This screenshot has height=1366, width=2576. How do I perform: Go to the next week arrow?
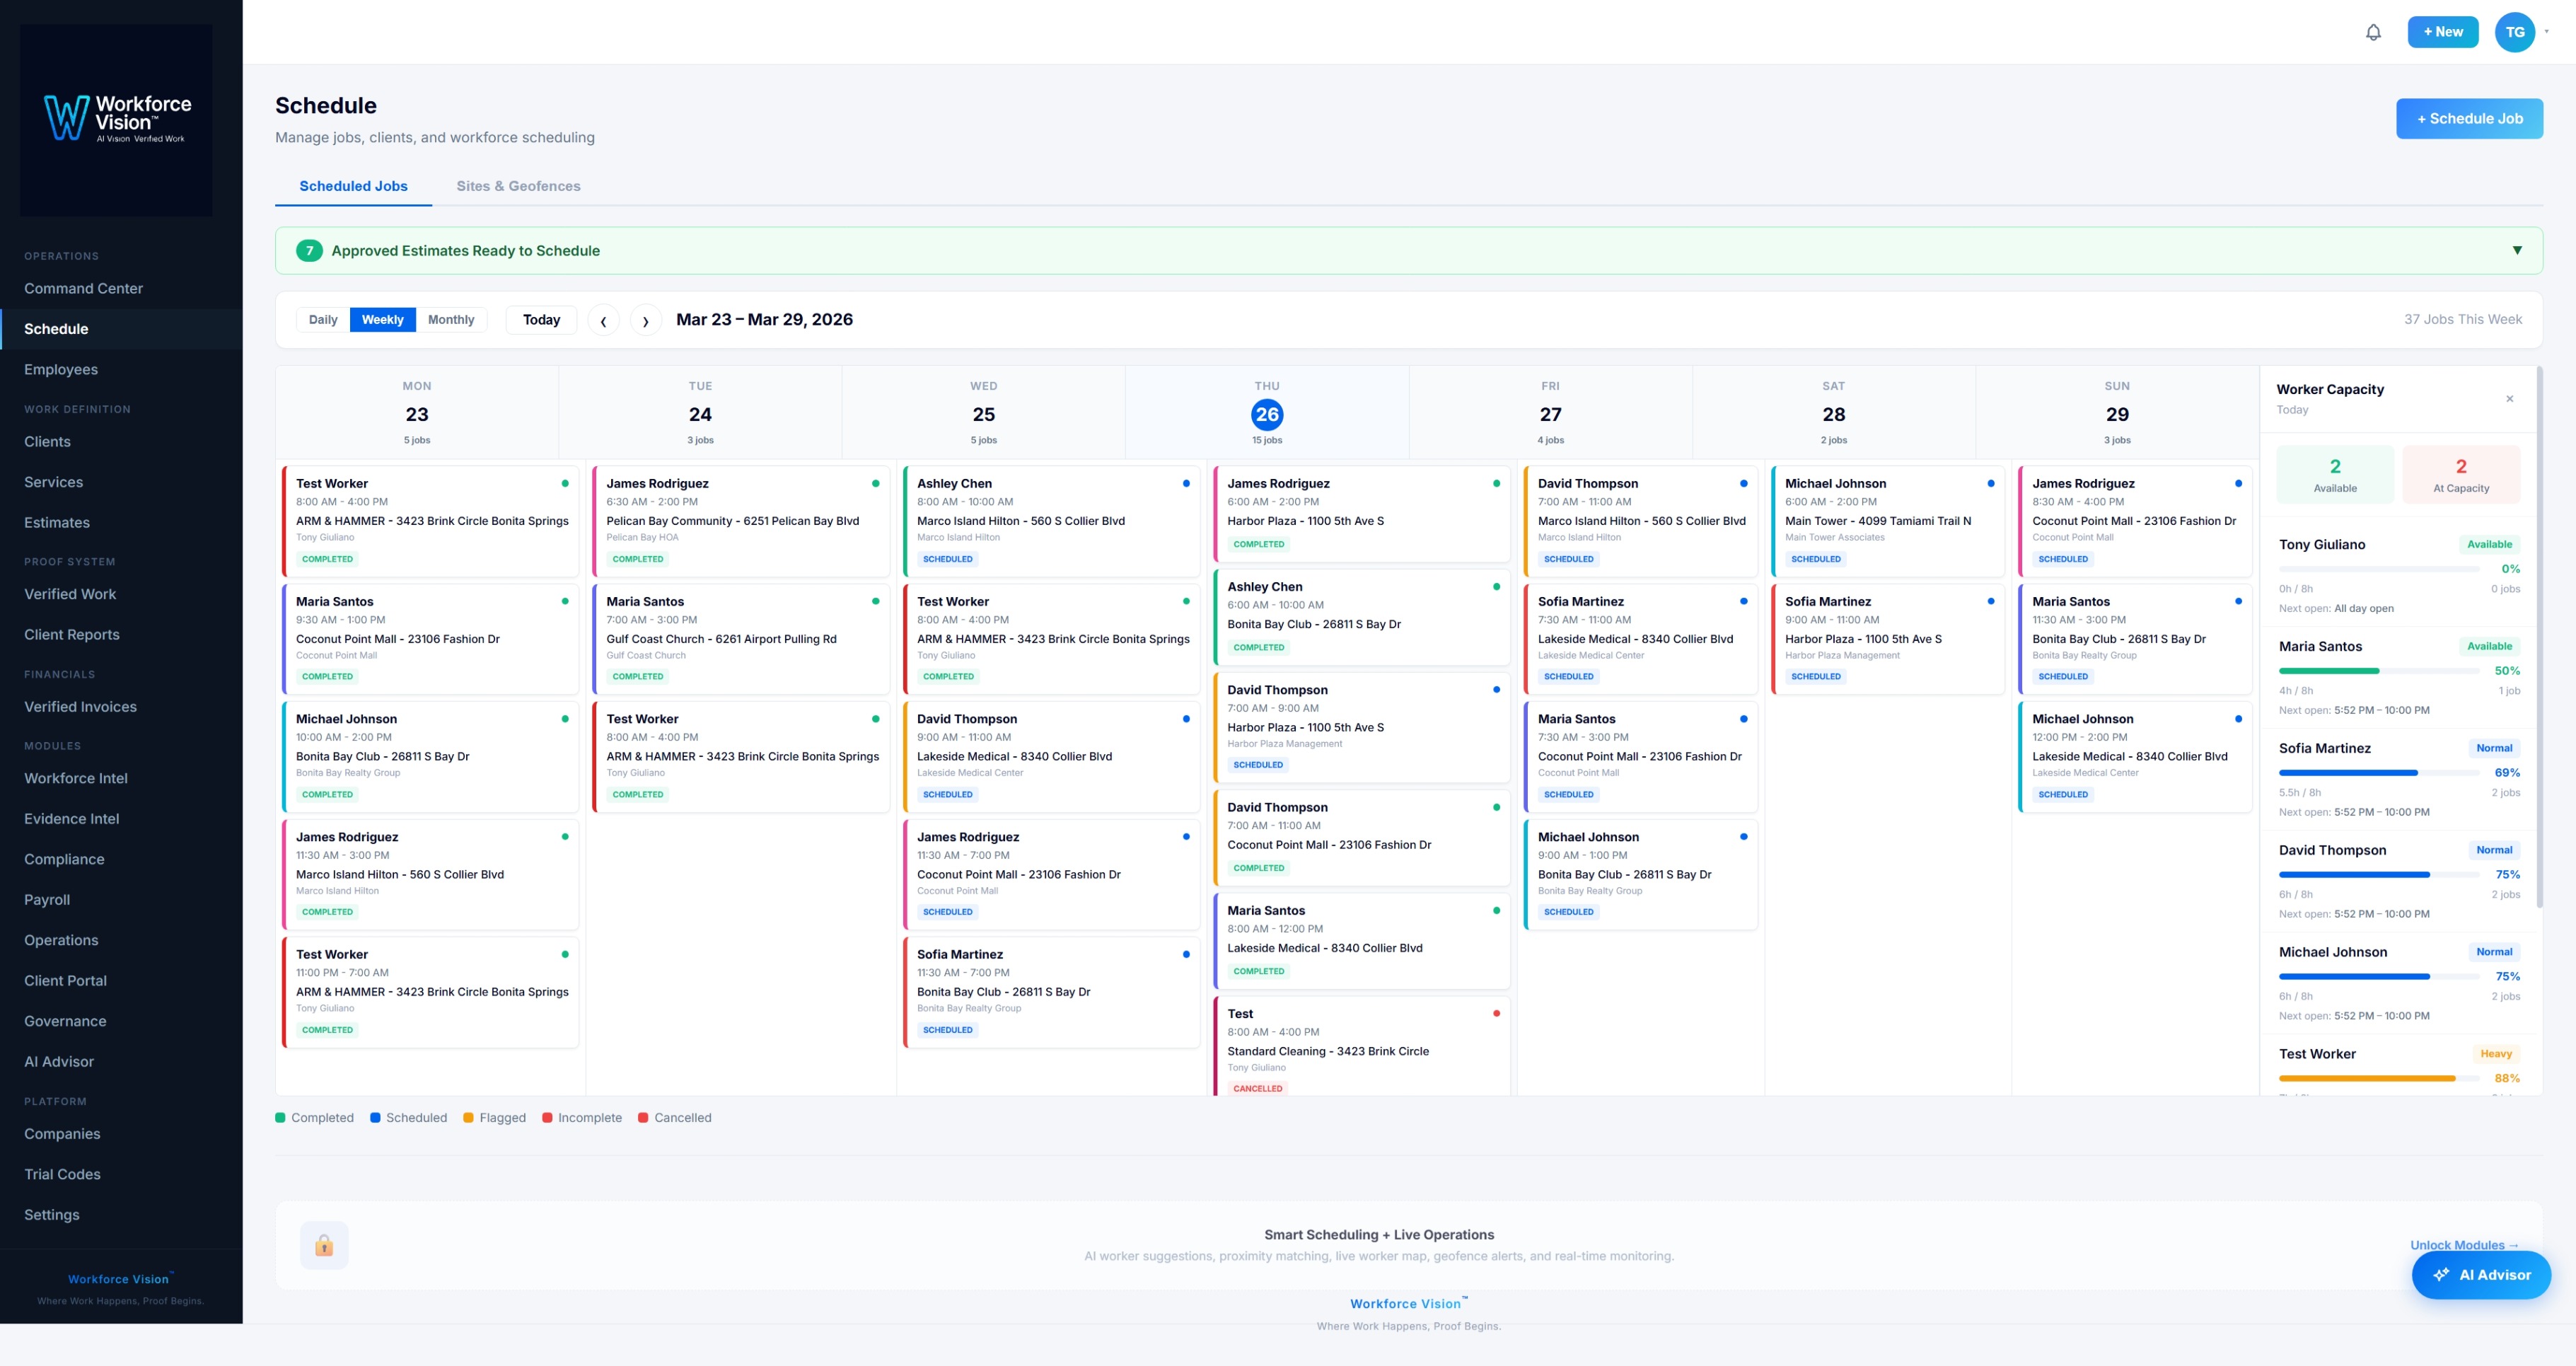[x=646, y=320]
